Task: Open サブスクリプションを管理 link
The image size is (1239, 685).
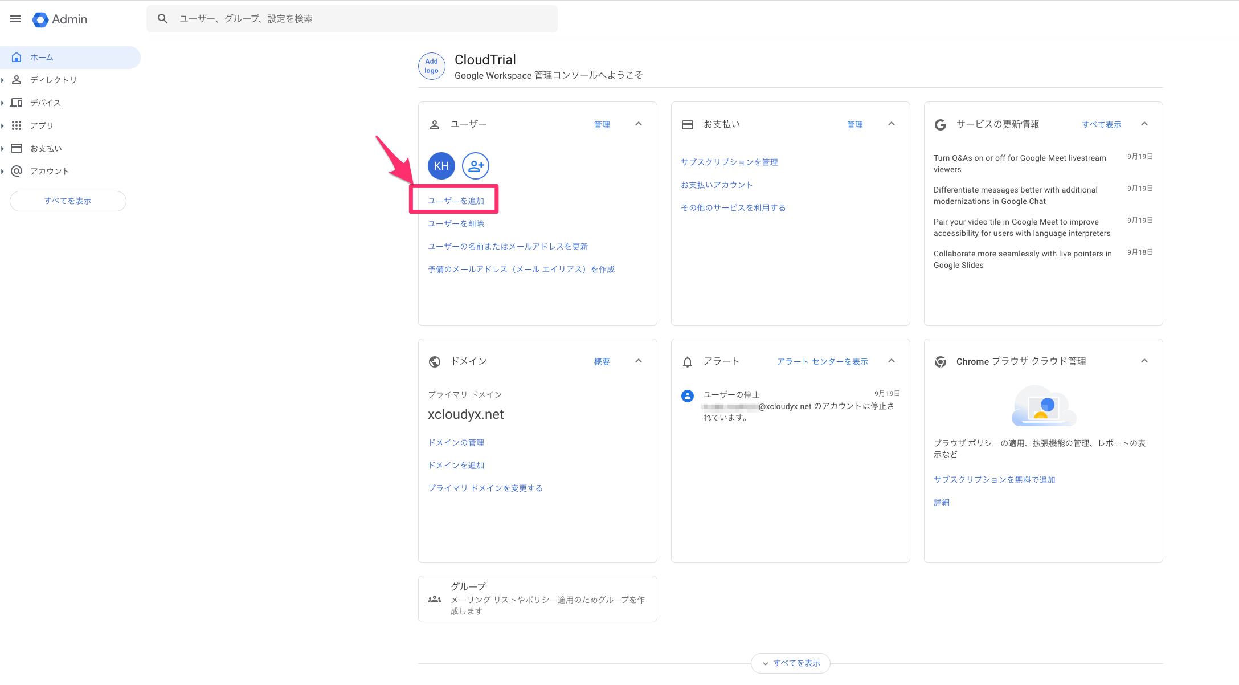Action: coord(729,162)
